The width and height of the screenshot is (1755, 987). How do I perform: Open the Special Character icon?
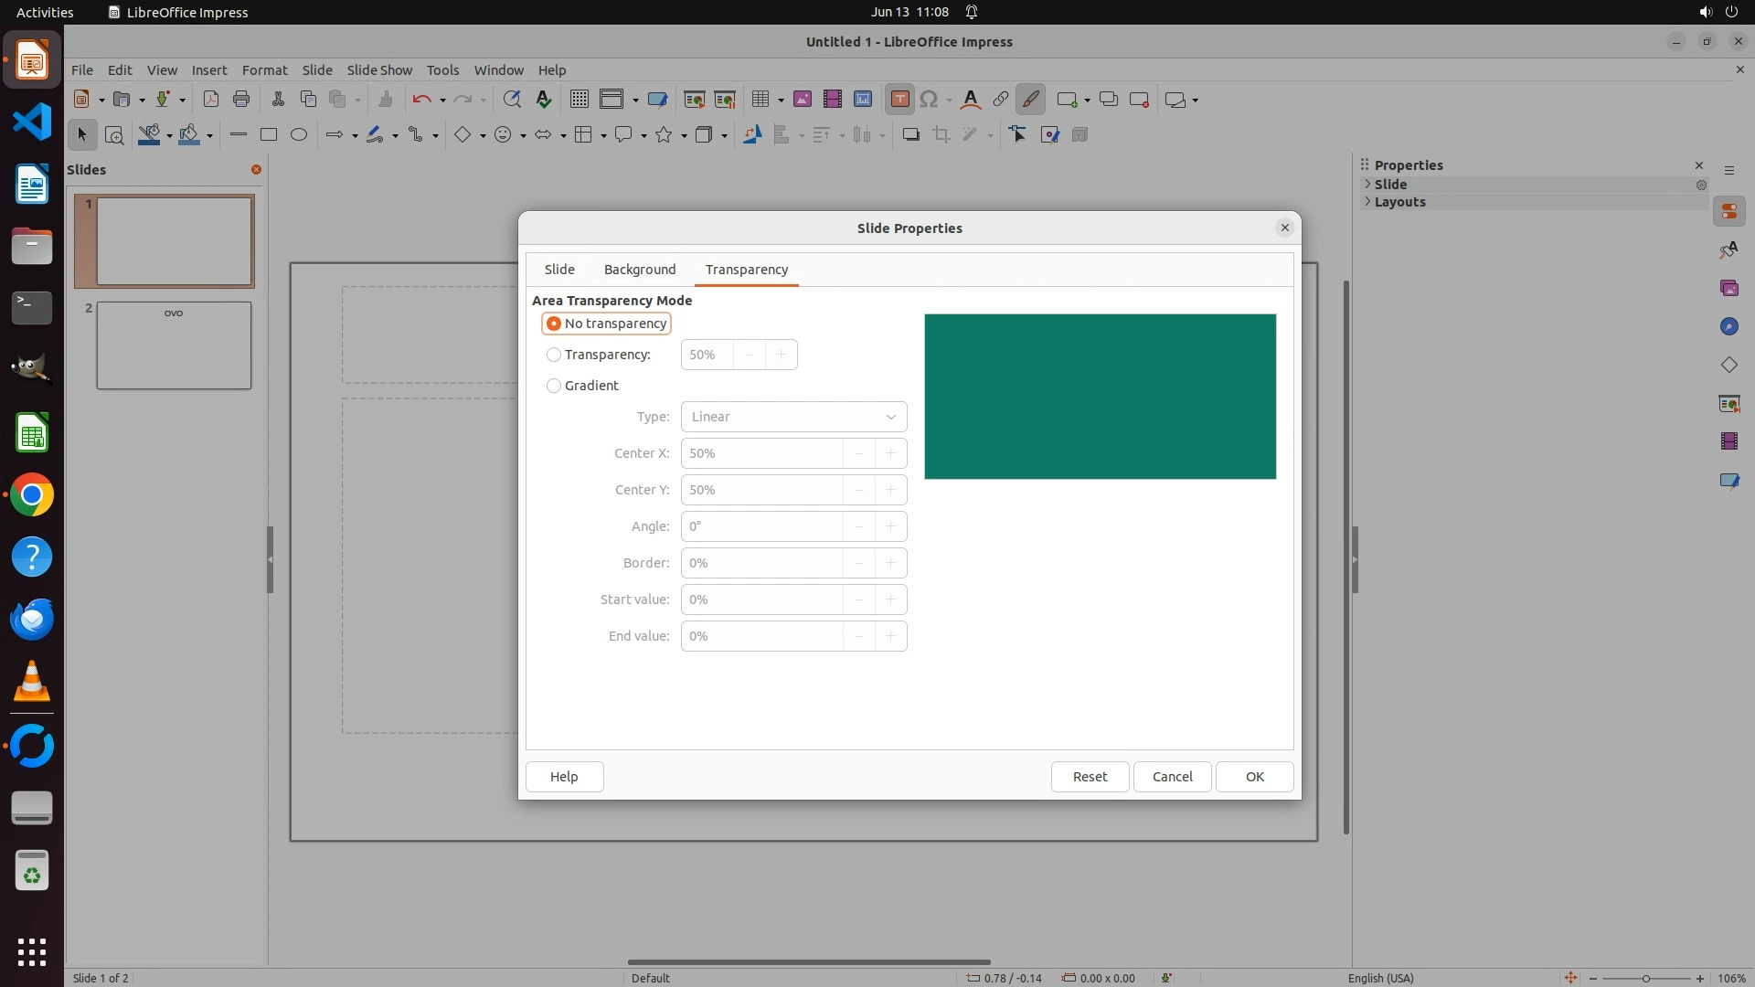click(x=930, y=100)
